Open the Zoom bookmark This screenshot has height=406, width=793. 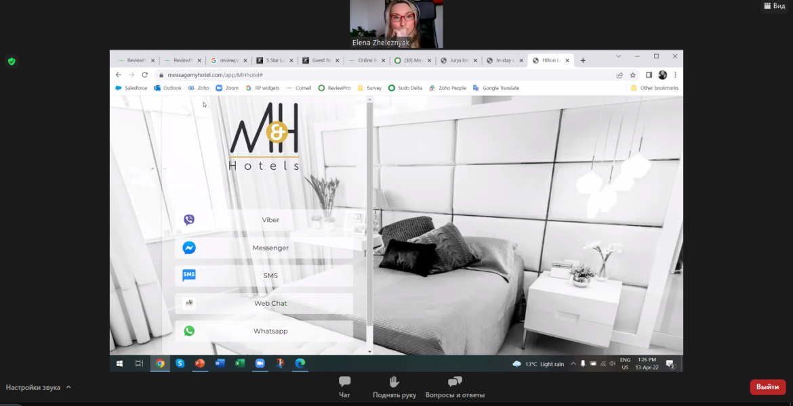pos(227,88)
